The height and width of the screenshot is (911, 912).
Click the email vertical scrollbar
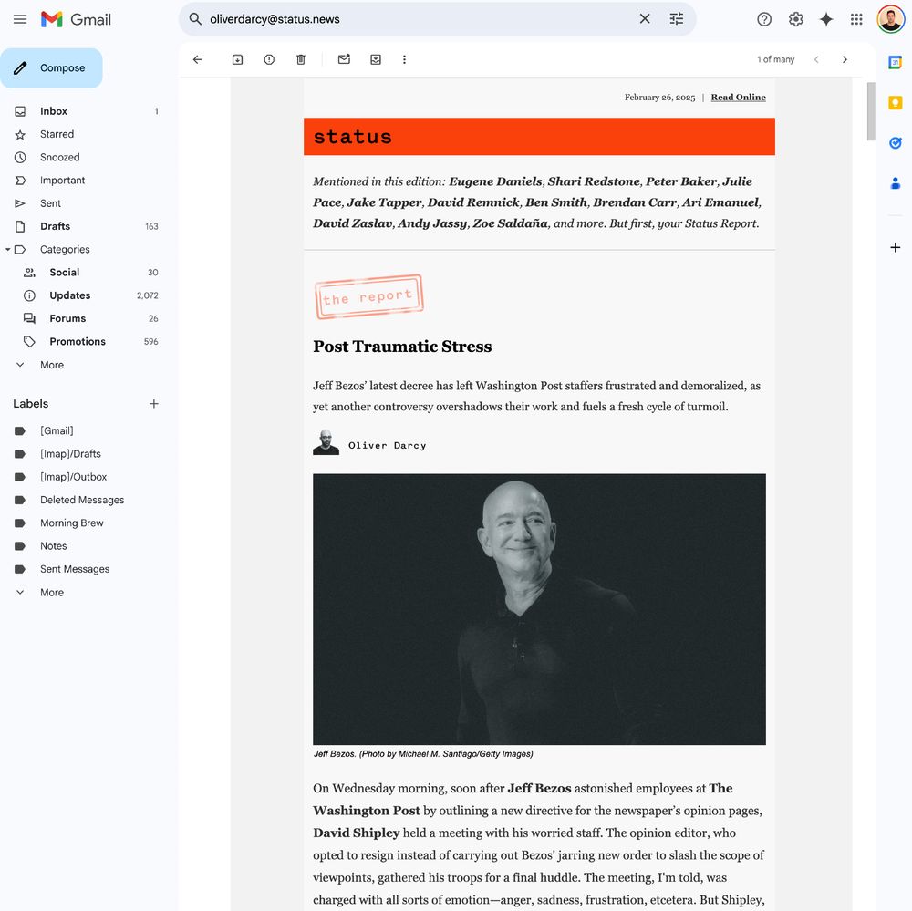[x=871, y=111]
